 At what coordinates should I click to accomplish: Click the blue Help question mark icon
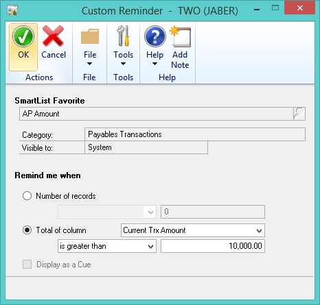click(155, 36)
